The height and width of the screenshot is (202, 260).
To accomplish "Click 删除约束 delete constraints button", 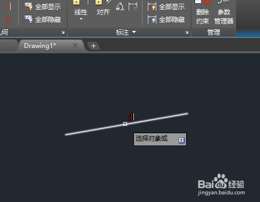I will pyautogui.click(x=203, y=12).
